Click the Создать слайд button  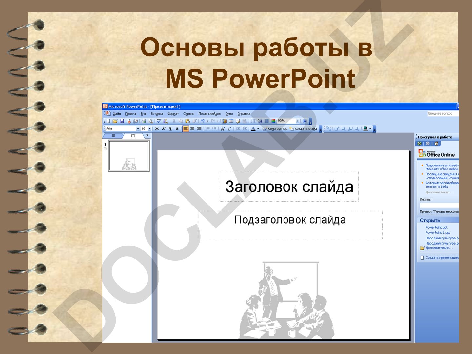tap(303, 128)
